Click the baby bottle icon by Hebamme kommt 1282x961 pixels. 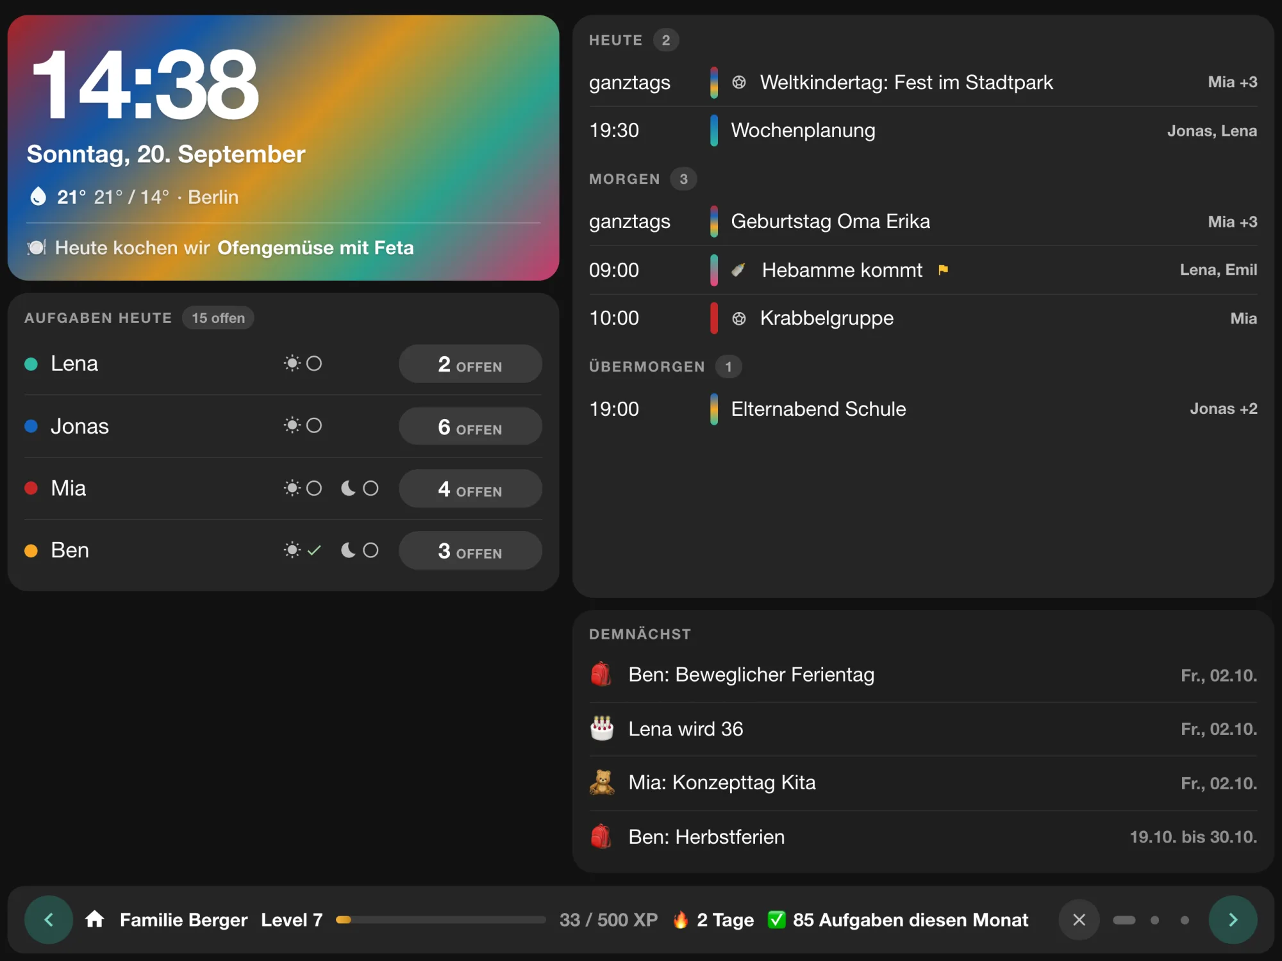click(738, 270)
